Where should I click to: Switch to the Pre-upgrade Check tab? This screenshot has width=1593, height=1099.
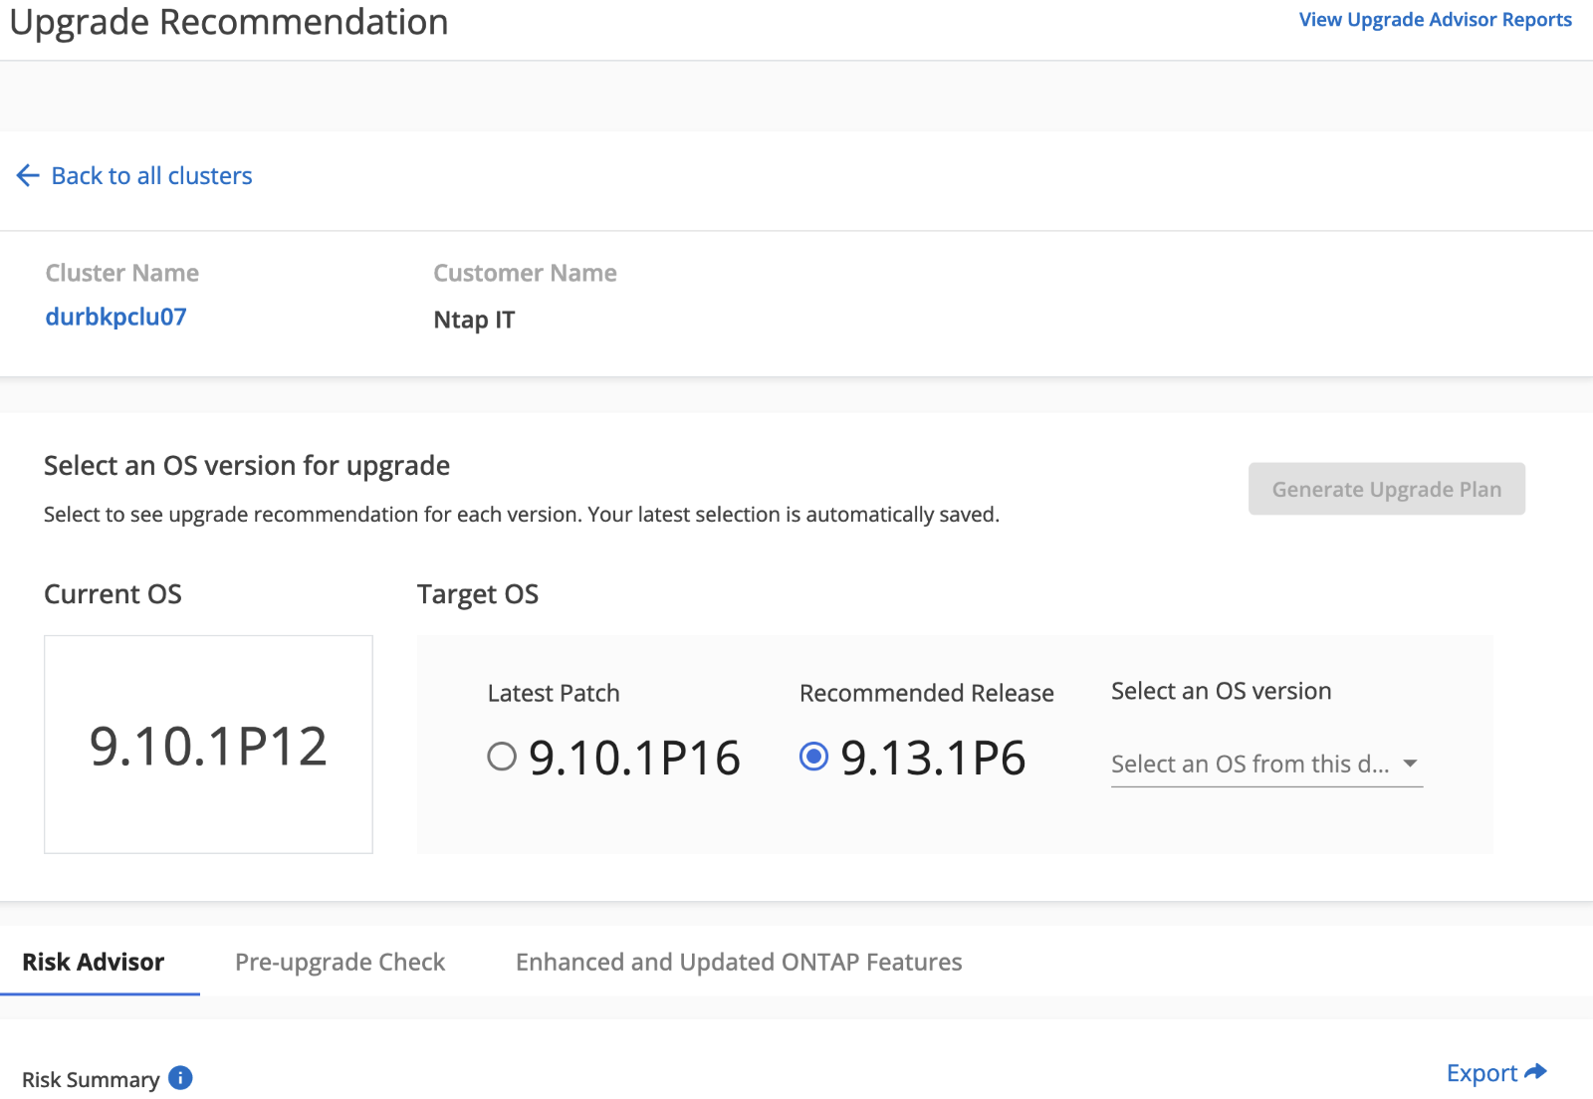click(x=340, y=962)
